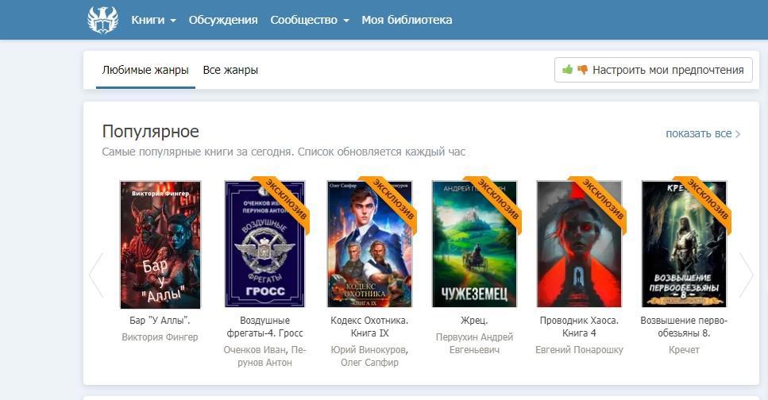Open the Проводник Хаоса red cover

580,244
